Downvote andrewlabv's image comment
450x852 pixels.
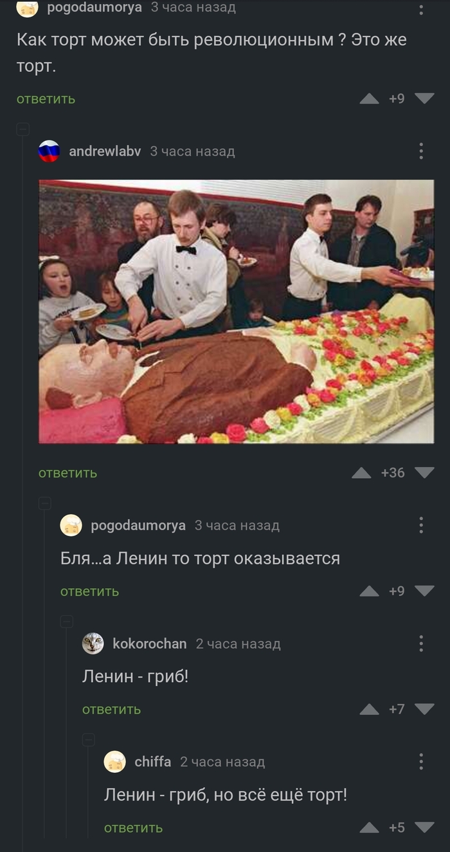424,473
